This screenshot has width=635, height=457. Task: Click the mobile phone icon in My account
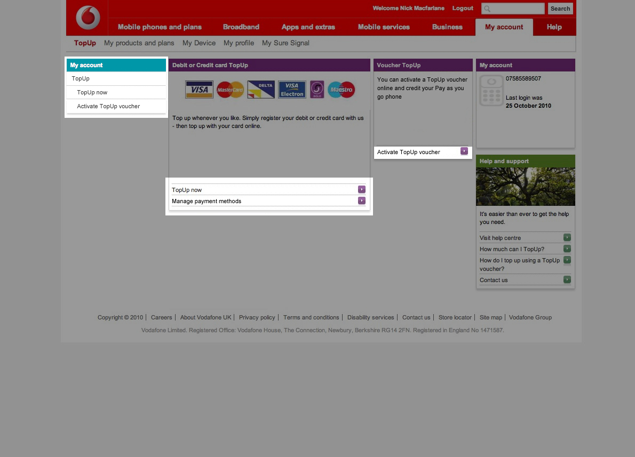pos(491,91)
